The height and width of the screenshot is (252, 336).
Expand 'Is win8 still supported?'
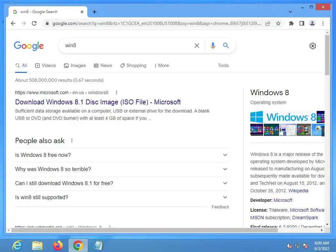[122, 197]
